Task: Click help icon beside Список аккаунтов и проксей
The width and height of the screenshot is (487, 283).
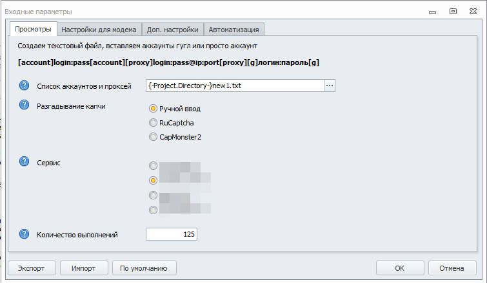Action: [x=25, y=86]
